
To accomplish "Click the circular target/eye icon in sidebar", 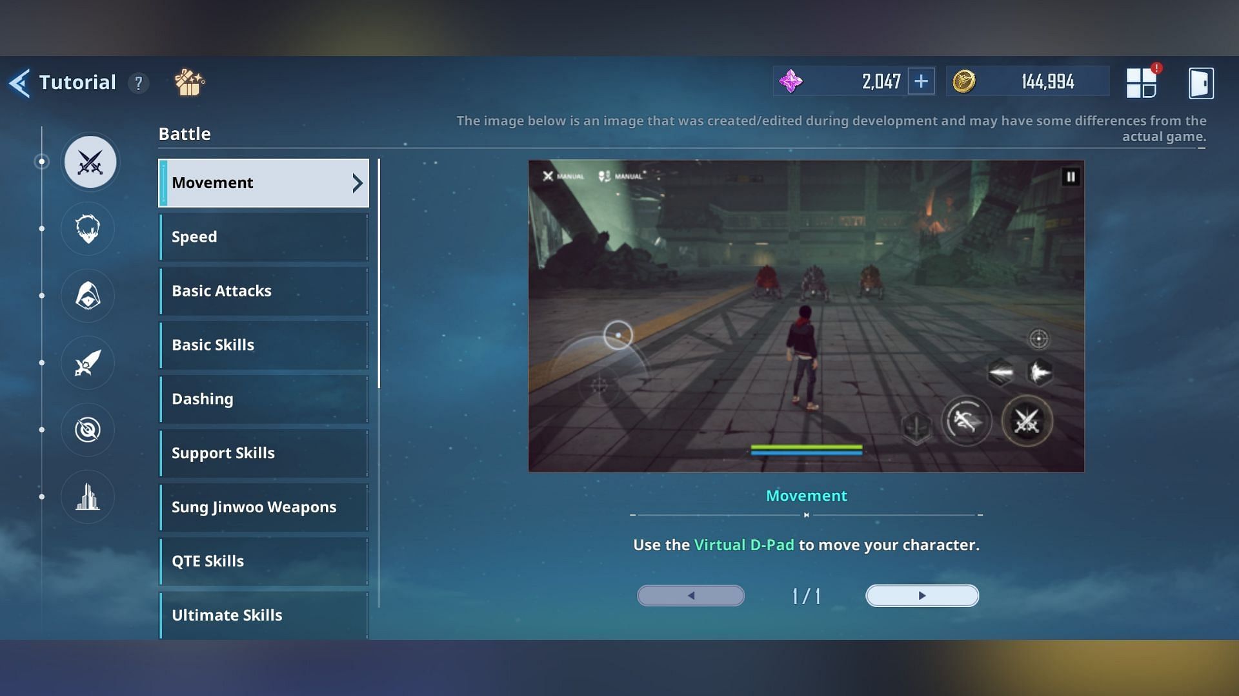I will point(89,429).
